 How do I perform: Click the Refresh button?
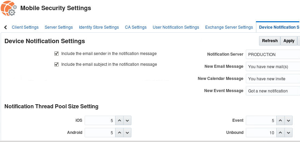pyautogui.click(x=270, y=41)
